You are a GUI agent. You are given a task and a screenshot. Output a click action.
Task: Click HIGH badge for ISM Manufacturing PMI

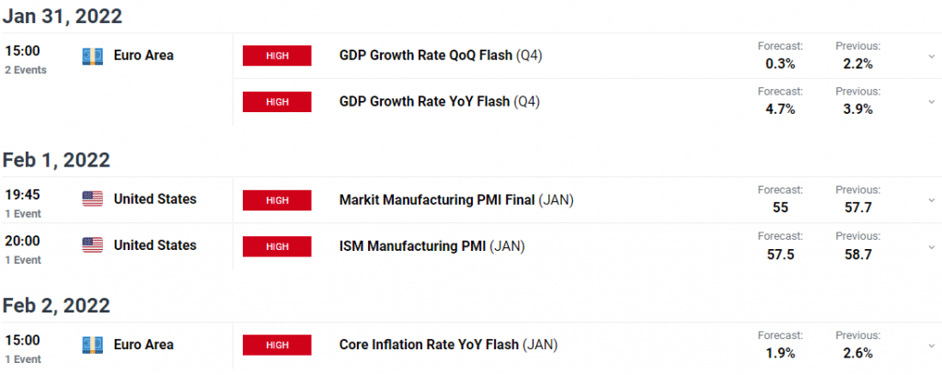pyautogui.click(x=277, y=246)
